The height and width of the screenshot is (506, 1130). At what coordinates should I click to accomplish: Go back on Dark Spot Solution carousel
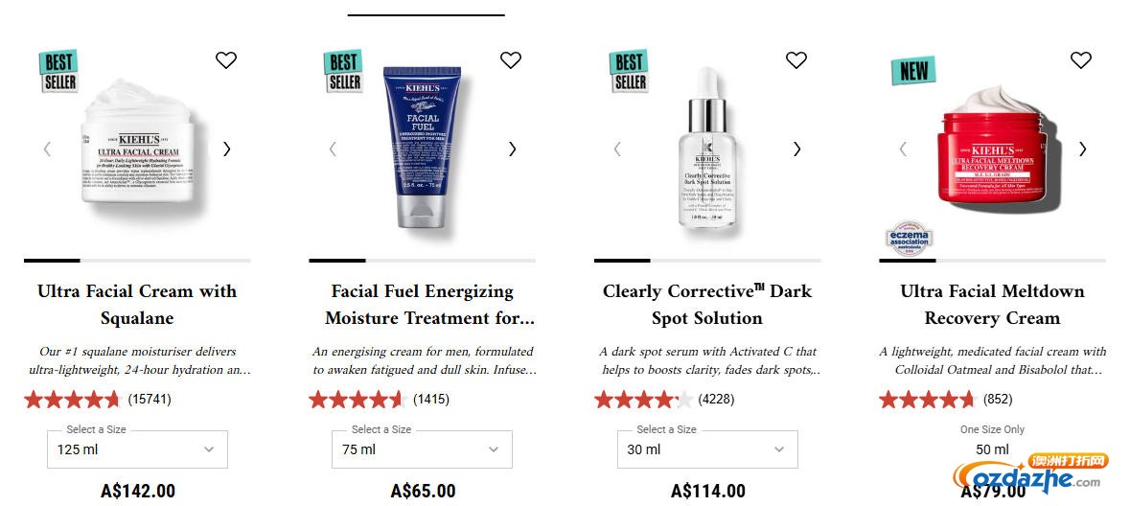click(x=617, y=149)
